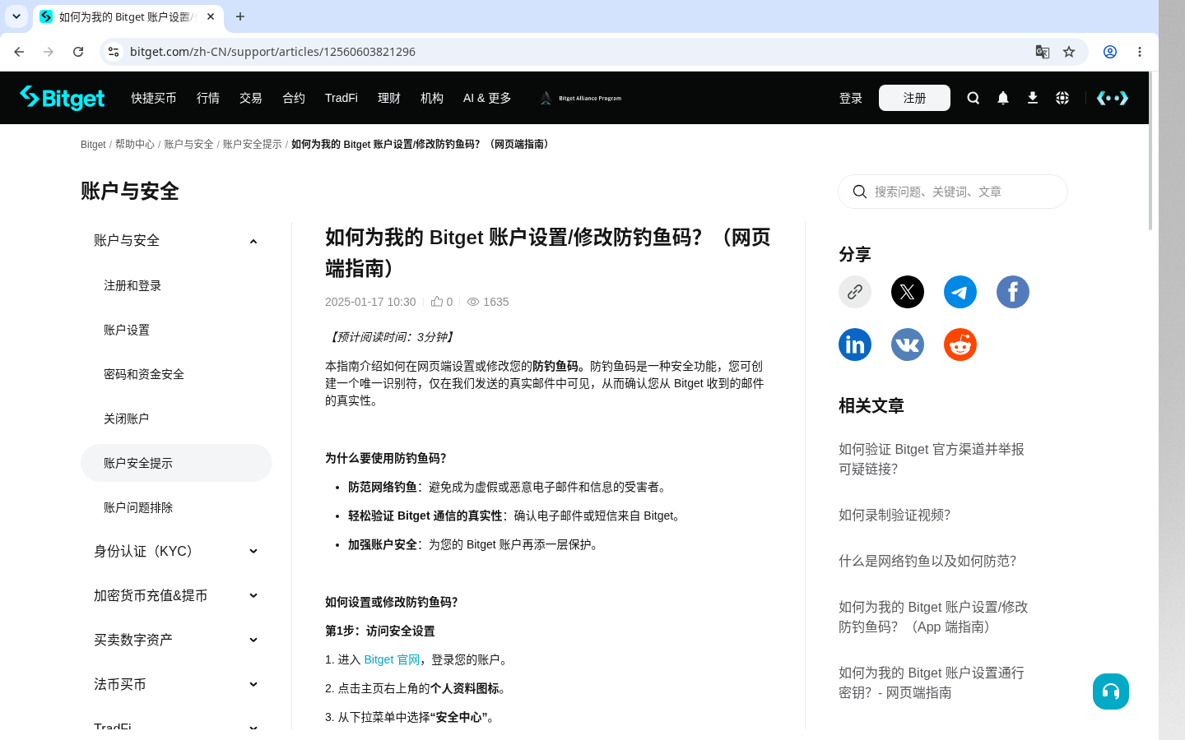1185x740 pixels.
Task: Click the page vertical scrollbar
Action: 1150,152
